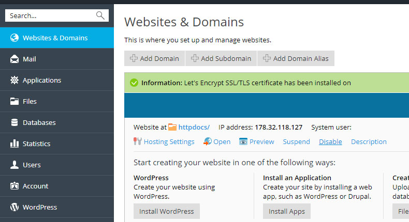Open Users in the sidebar

click(57, 165)
